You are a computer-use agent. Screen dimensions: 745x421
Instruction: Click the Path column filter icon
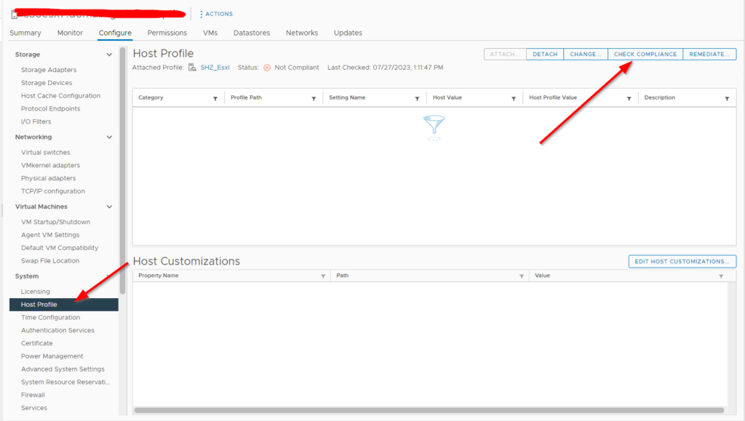point(521,276)
